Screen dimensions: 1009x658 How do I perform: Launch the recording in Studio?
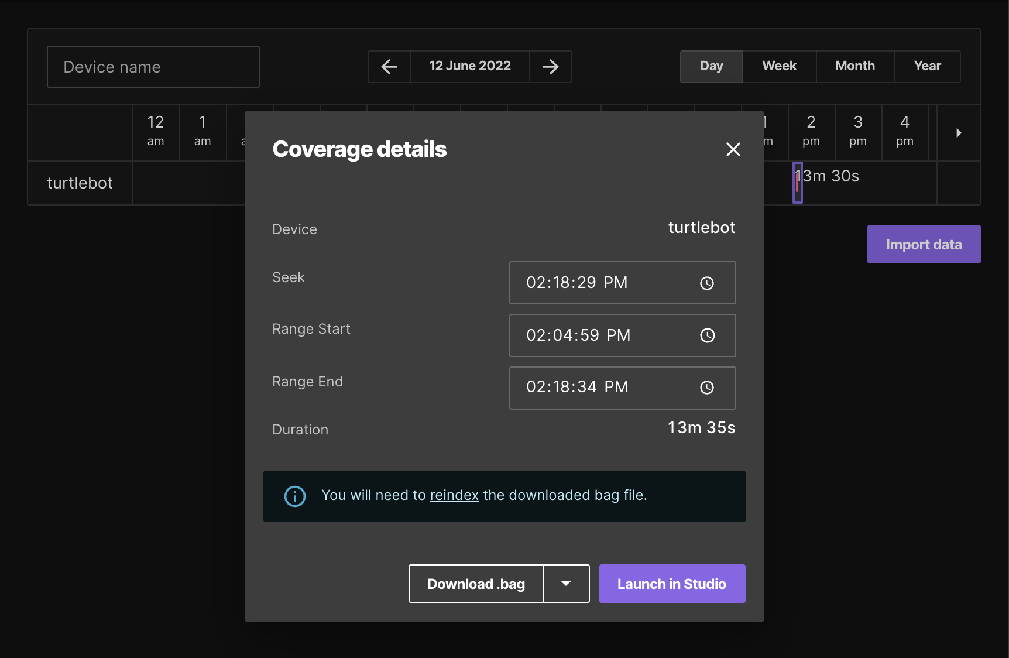click(x=672, y=584)
